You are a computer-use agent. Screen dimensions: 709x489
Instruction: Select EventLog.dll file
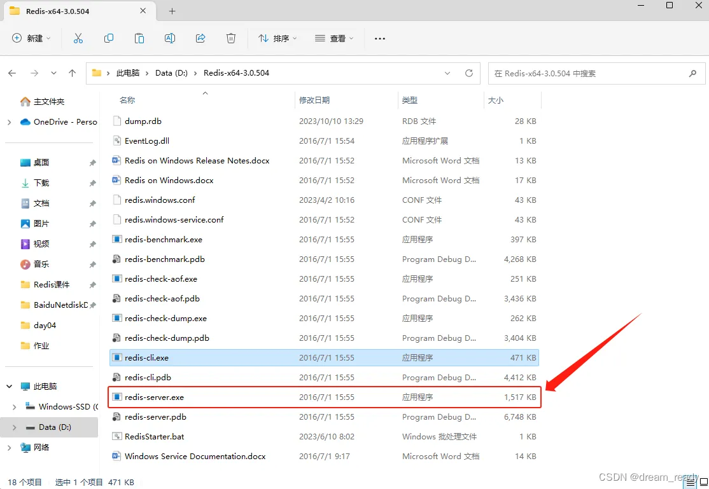(324, 141)
